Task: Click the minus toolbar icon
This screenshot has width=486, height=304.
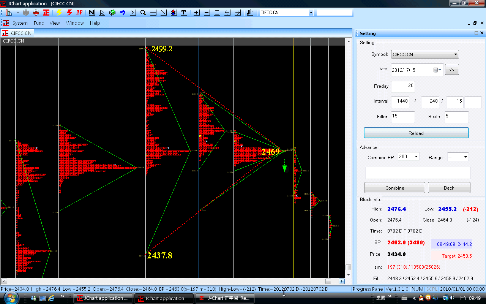Action: [207, 13]
